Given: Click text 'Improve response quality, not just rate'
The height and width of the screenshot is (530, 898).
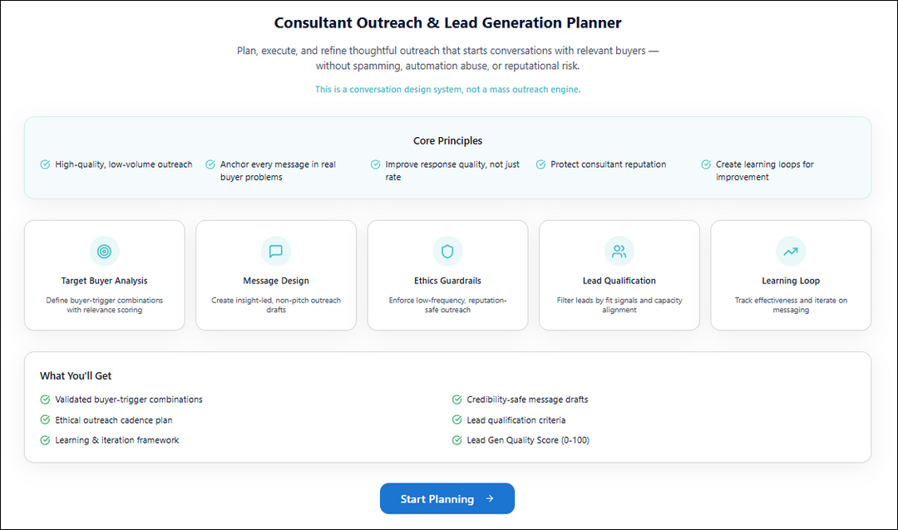Looking at the screenshot, I should pos(452,170).
